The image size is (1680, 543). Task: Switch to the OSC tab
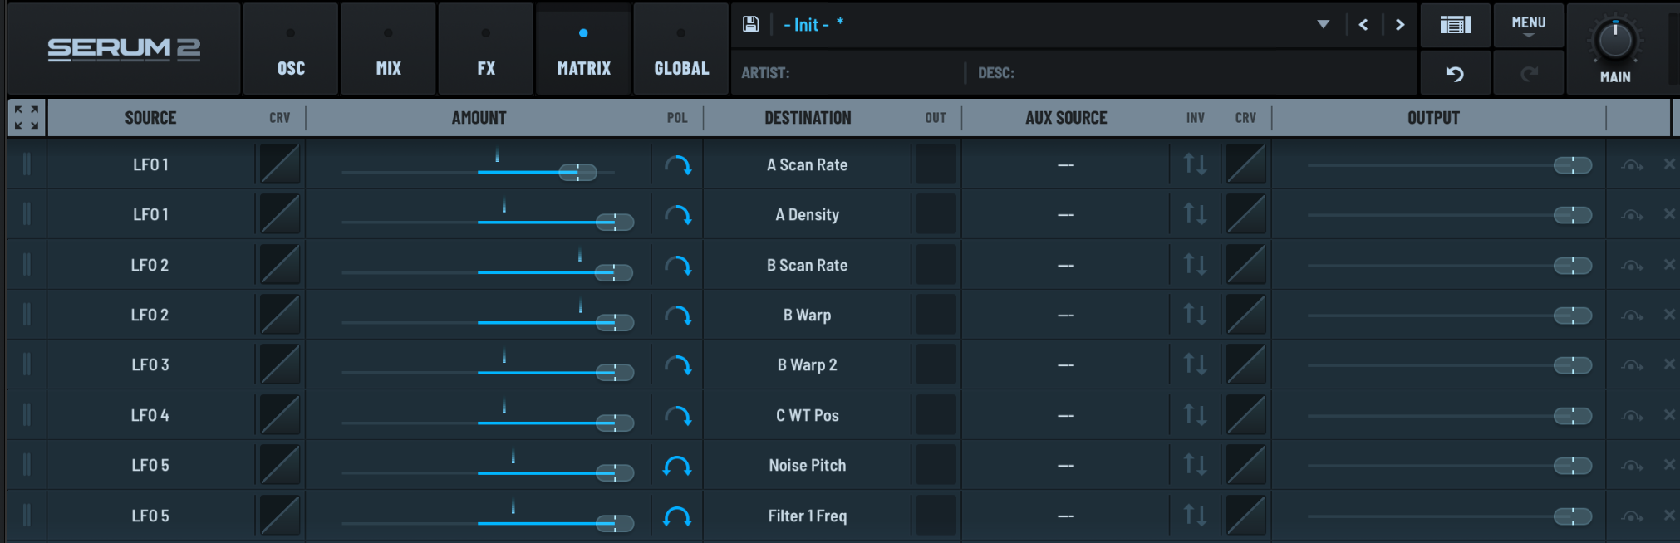click(x=291, y=50)
